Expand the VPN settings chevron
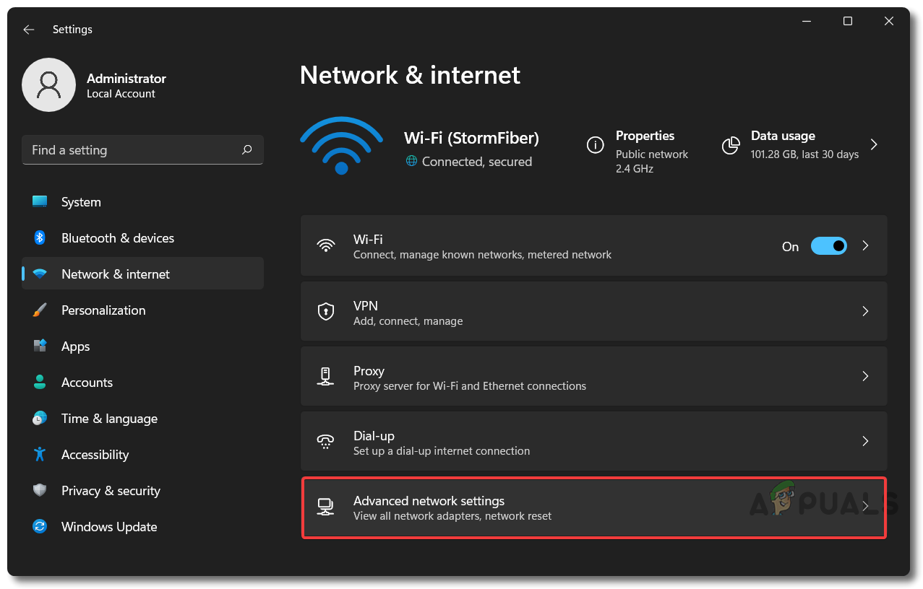 click(x=865, y=311)
